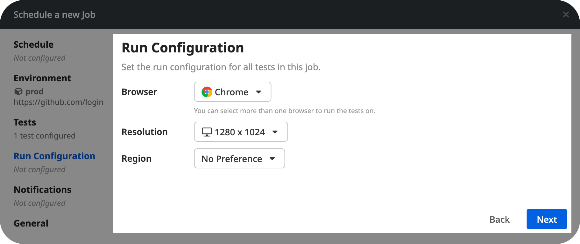Go to the Environment step
The height and width of the screenshot is (244, 580).
(x=42, y=78)
